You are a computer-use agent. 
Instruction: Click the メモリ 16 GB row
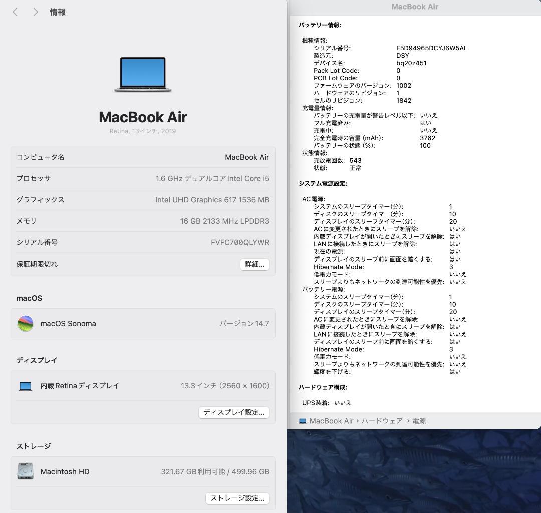pos(143,221)
